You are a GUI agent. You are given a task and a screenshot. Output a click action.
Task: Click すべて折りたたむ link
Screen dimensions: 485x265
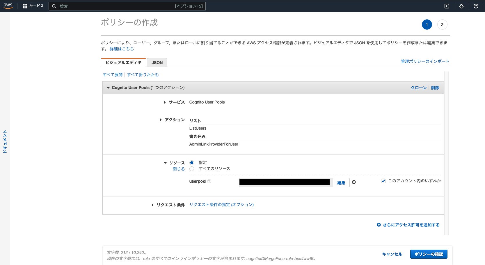(143, 75)
